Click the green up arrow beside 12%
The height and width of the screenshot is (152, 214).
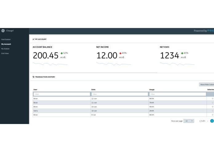[x=62, y=53]
